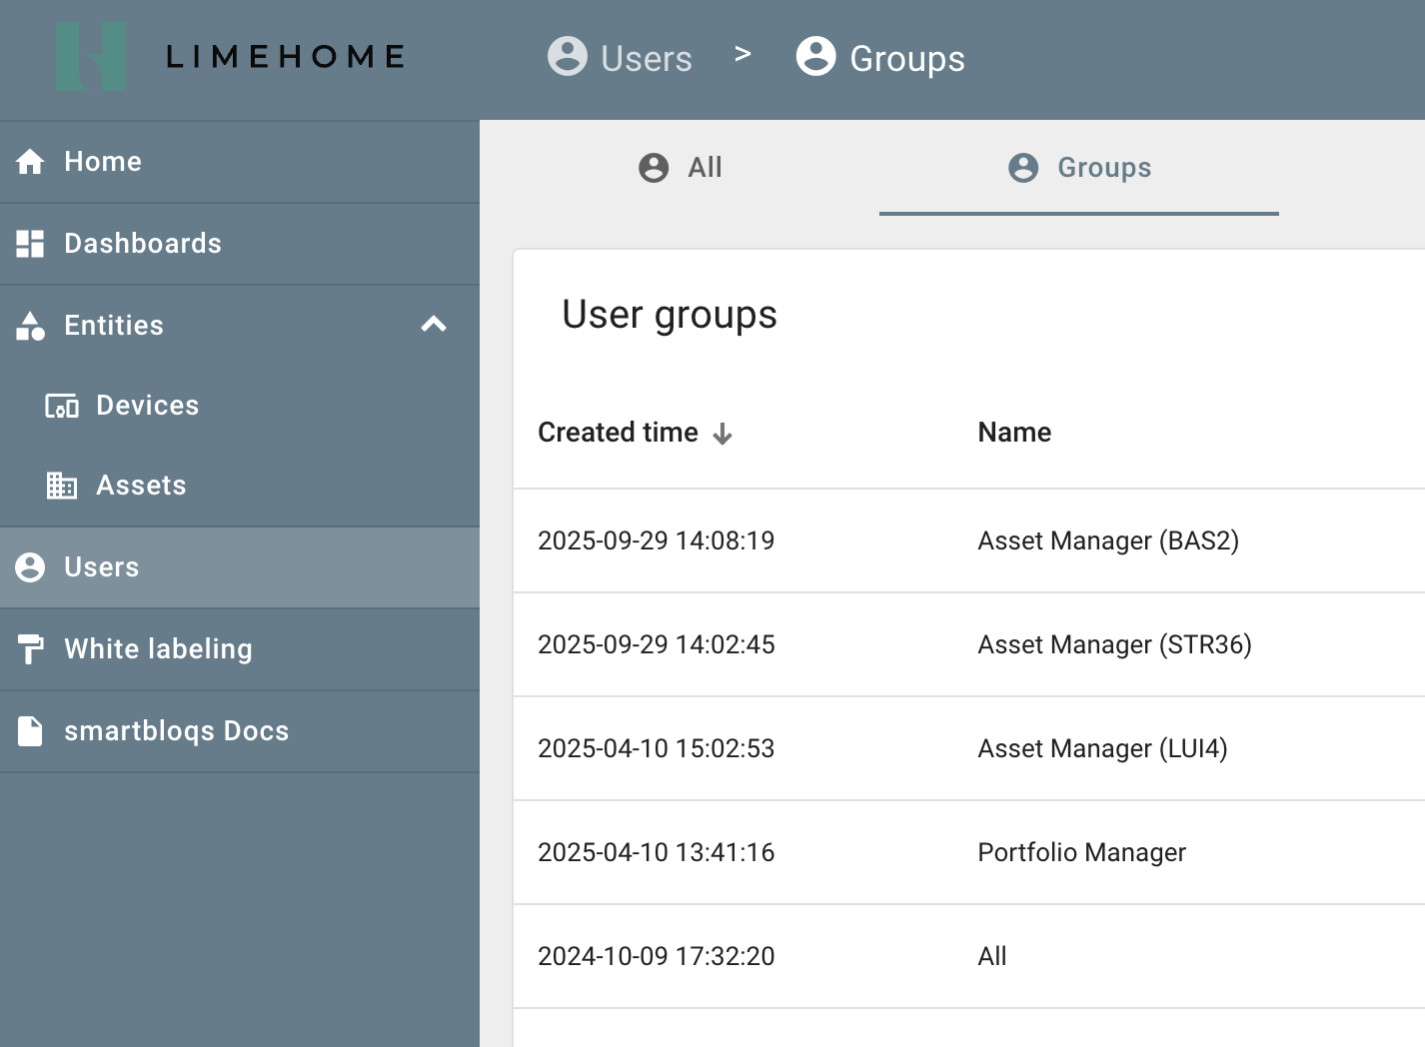
Task: Click the White labeling paint roller icon
Action: coord(30,649)
